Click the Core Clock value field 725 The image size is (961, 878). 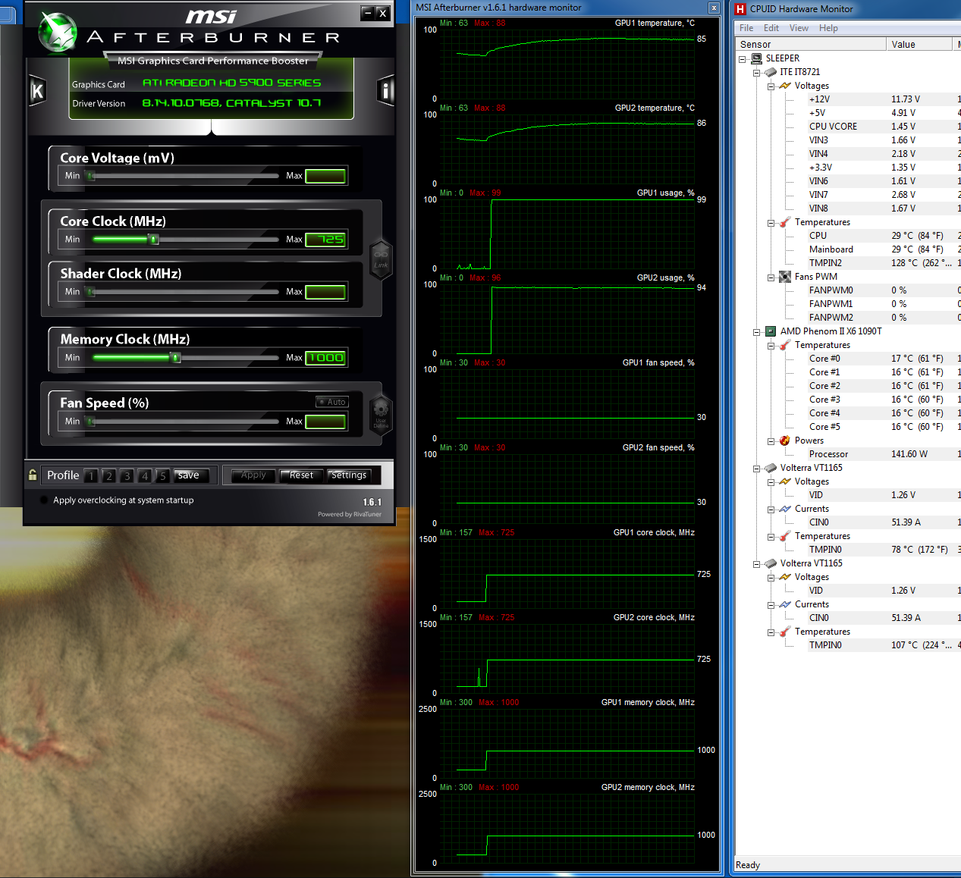click(326, 240)
